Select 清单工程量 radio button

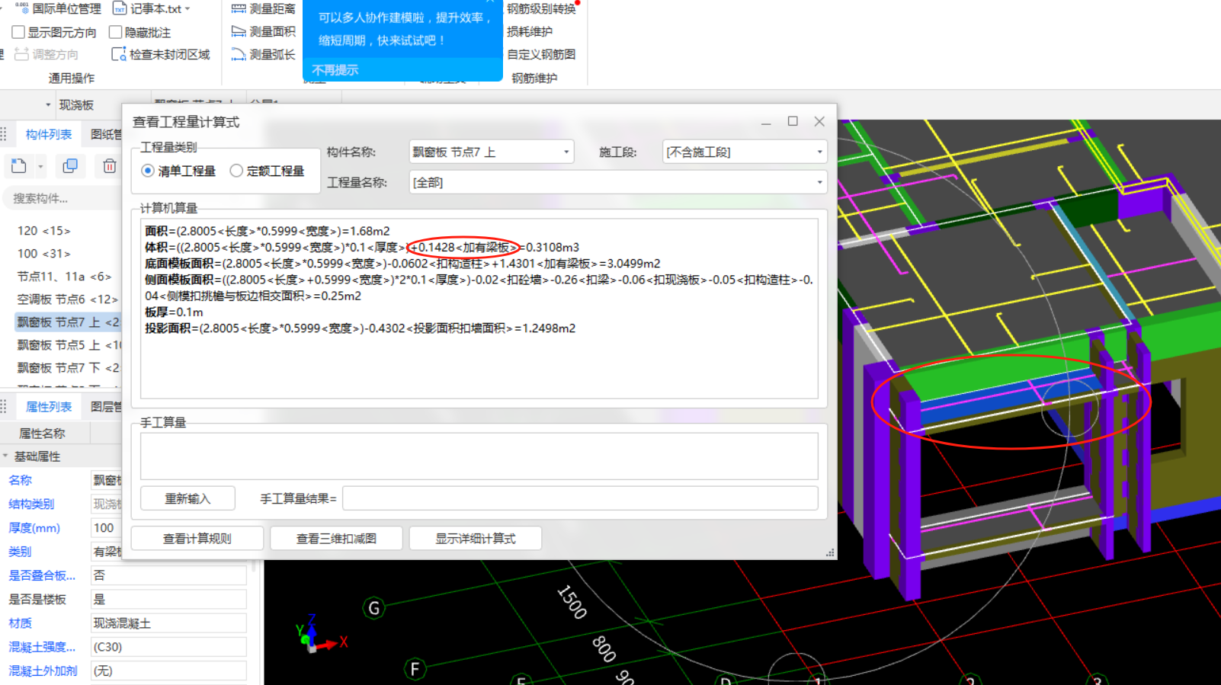[x=148, y=171]
